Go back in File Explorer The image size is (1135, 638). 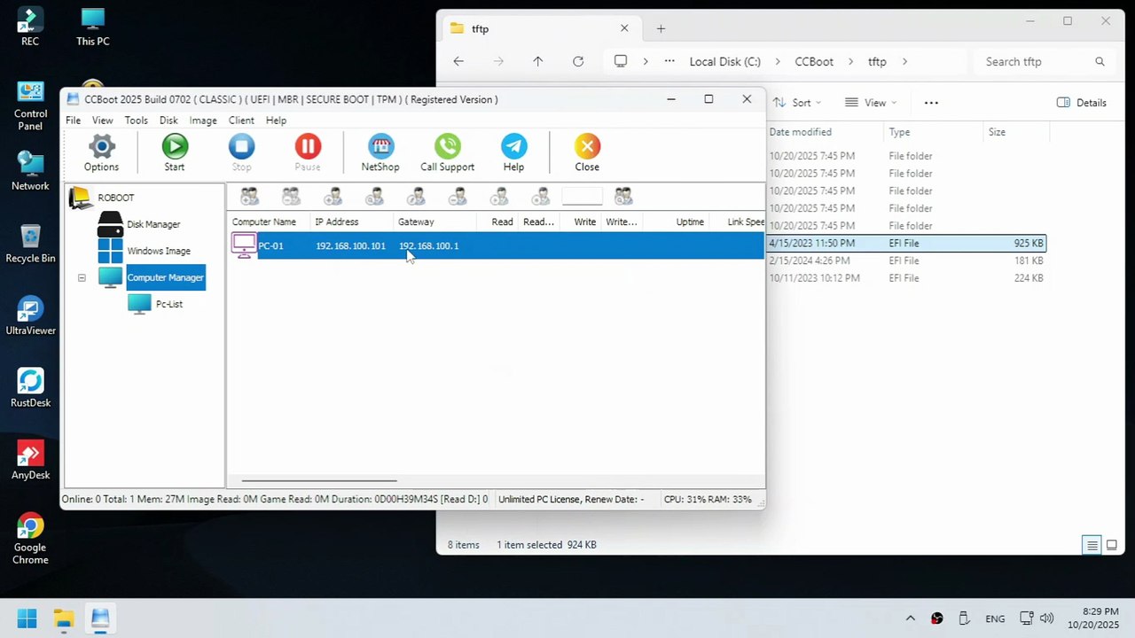458,61
